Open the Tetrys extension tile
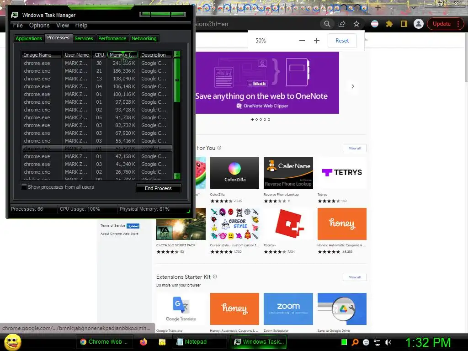 pyautogui.click(x=342, y=173)
